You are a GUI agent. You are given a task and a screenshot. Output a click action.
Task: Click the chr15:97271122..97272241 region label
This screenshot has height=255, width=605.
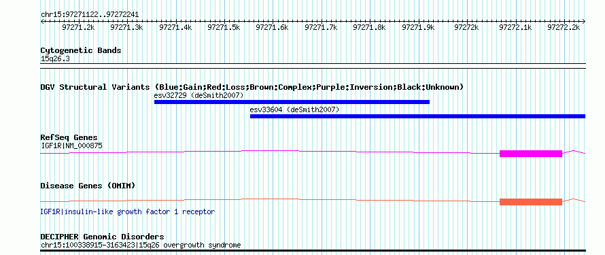90,15
